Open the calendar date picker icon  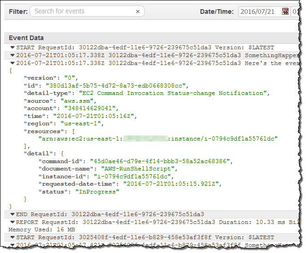tap(285, 12)
